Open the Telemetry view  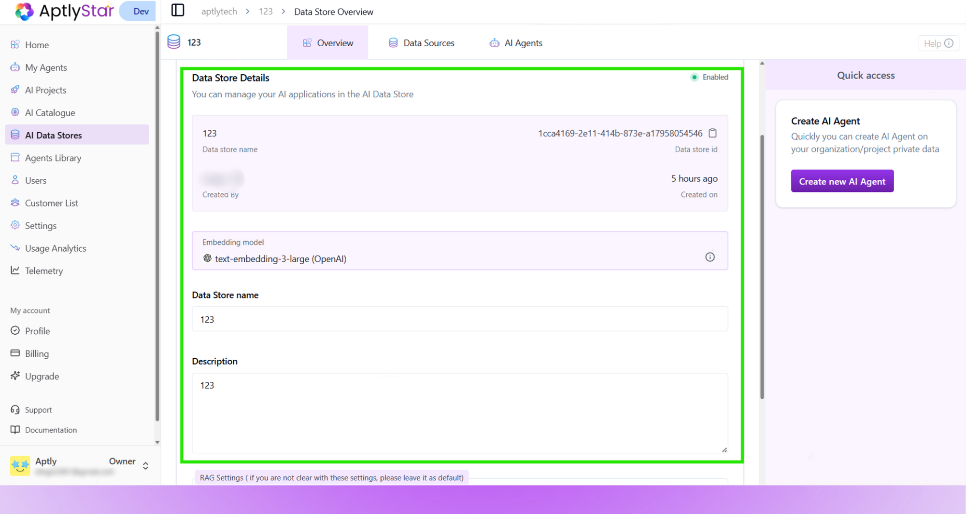click(x=44, y=271)
